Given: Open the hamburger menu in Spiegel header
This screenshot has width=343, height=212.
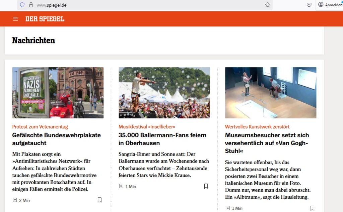Looking at the screenshot, I should (15, 19).
